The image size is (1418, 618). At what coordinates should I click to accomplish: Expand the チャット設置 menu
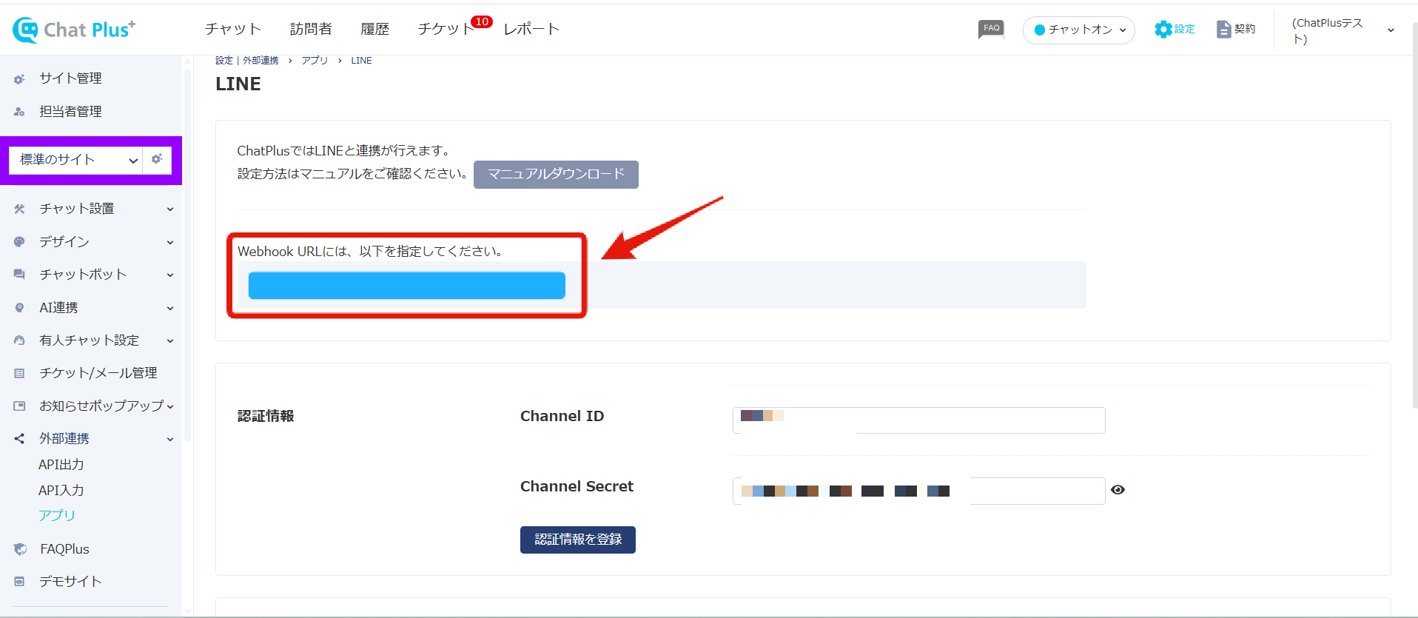170,209
